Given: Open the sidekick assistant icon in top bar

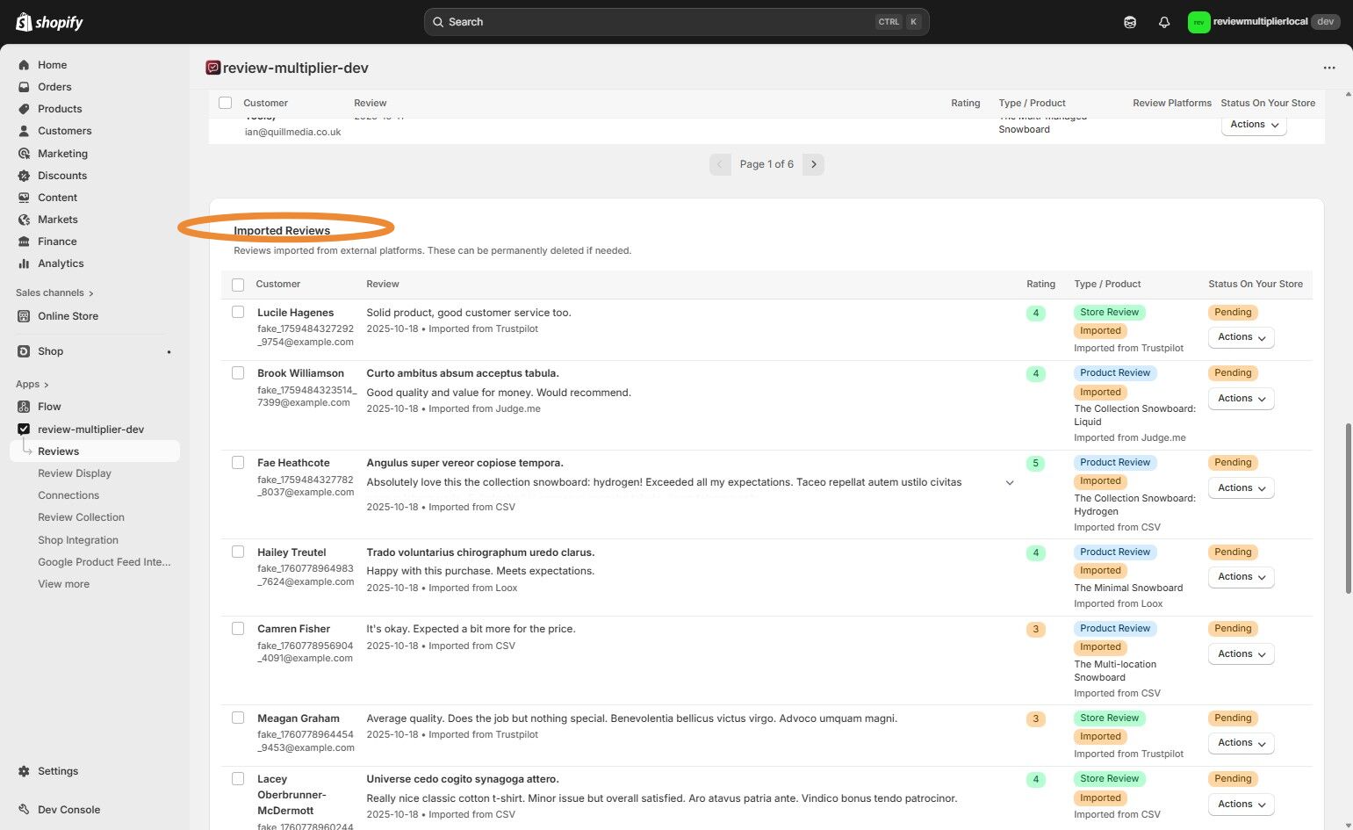Looking at the screenshot, I should pyautogui.click(x=1130, y=22).
